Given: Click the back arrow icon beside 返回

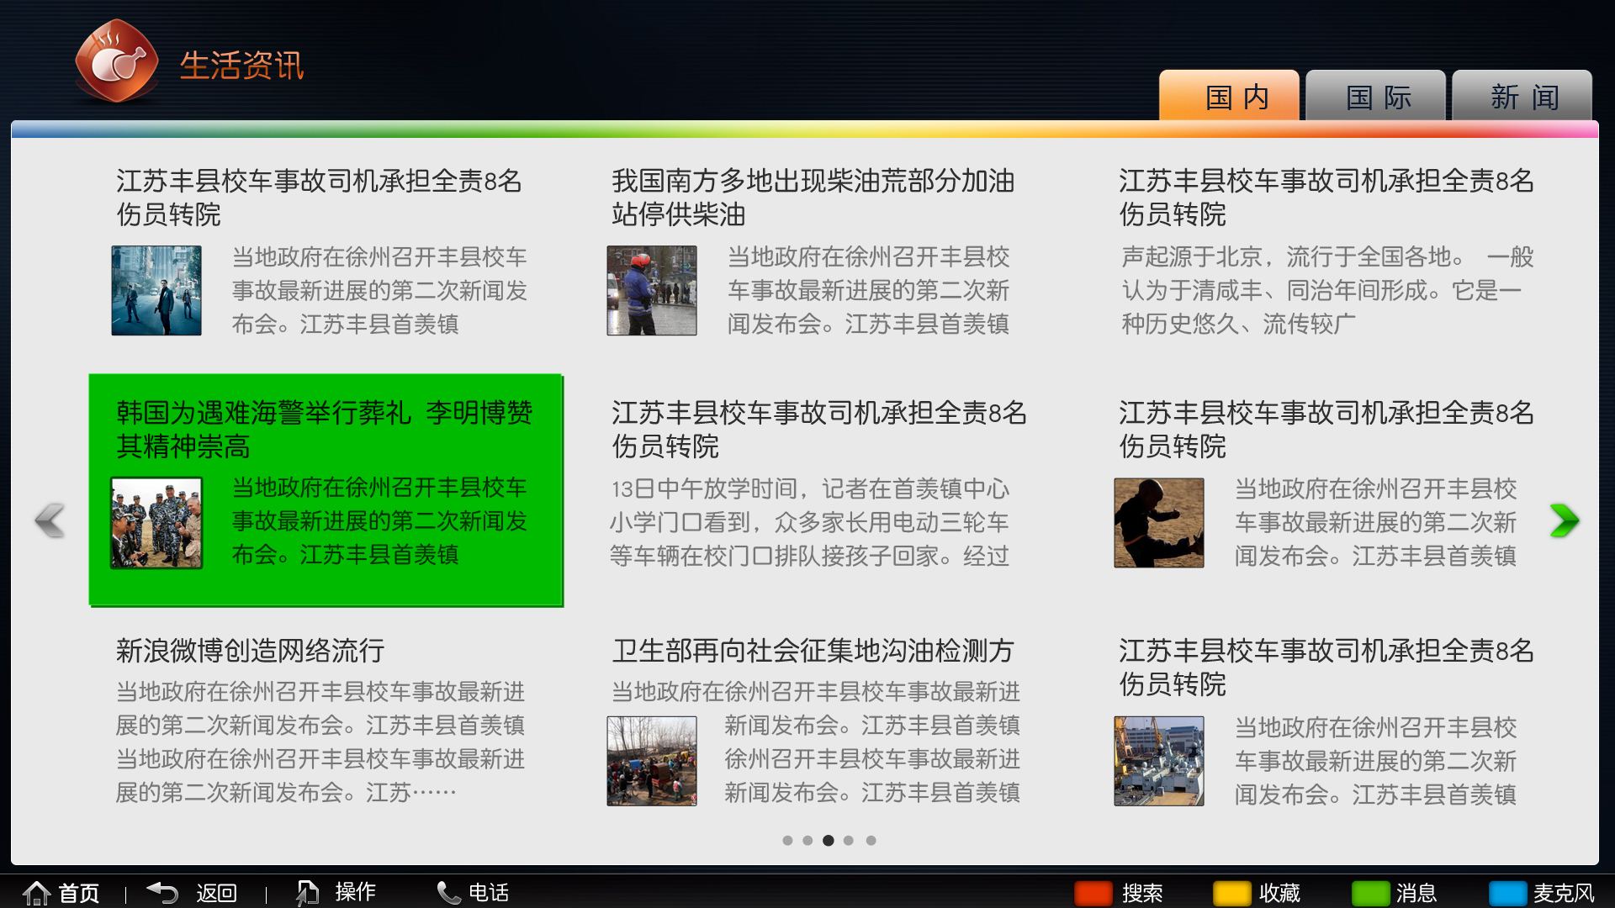Looking at the screenshot, I should [162, 892].
